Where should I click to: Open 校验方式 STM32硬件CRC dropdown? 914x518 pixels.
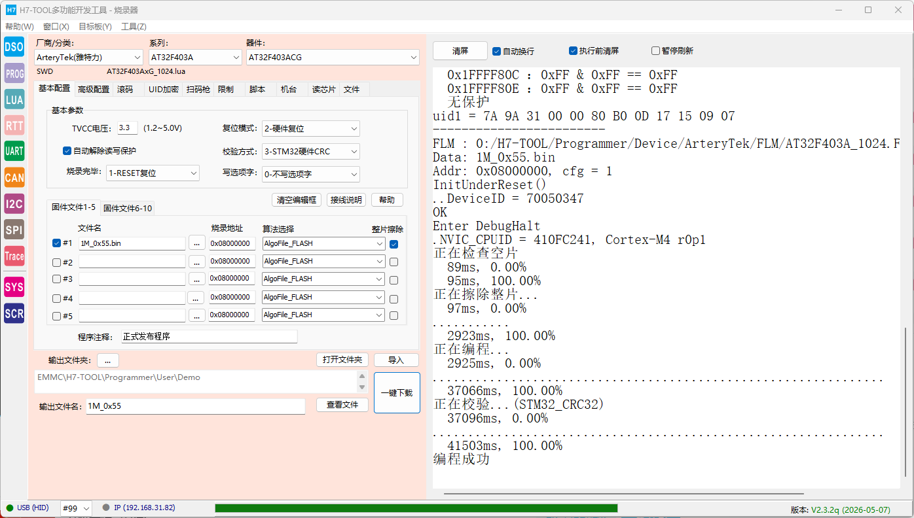click(310, 152)
